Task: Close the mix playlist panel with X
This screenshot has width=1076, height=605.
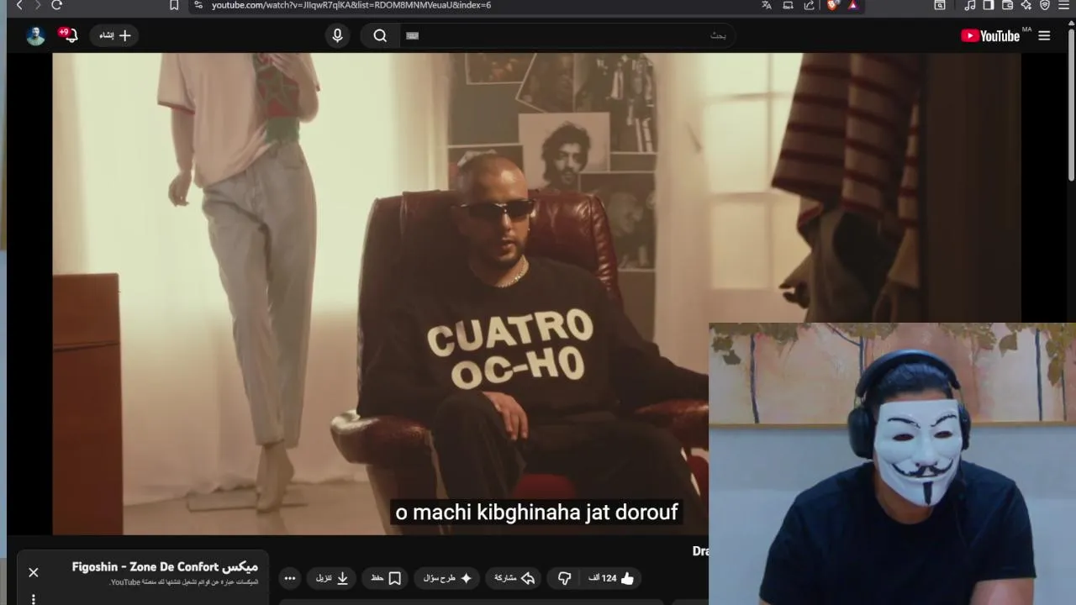Action: (34, 572)
